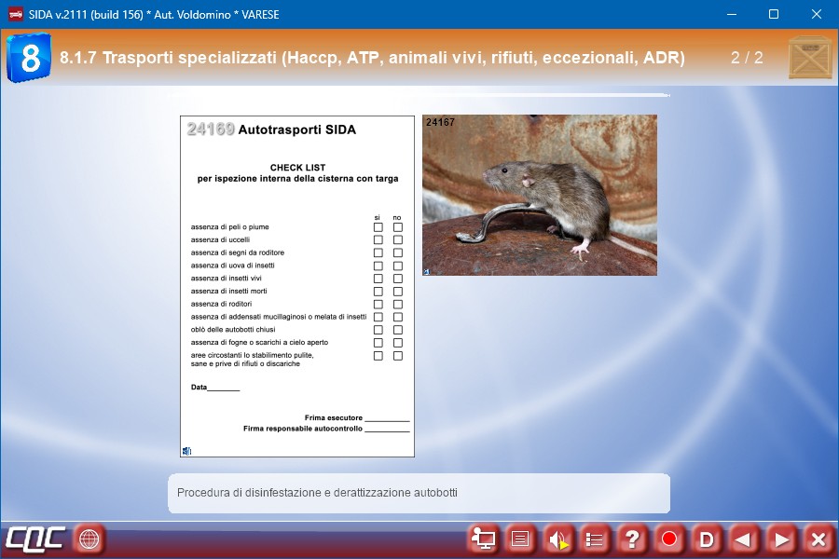Click the small speaker icon on checklist
The image size is (839, 559).
tap(187, 451)
